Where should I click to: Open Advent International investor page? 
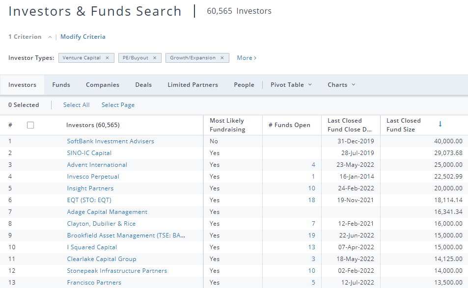(97, 165)
